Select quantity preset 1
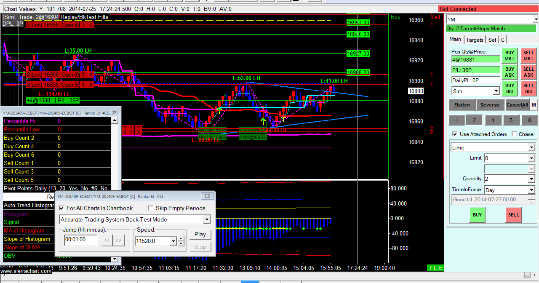This screenshot has height=283, width=539. point(457,120)
